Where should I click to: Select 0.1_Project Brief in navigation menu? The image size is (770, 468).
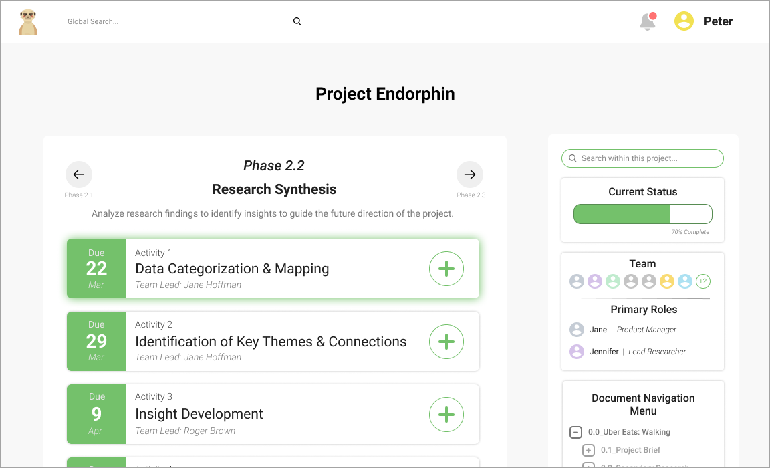[630, 450]
